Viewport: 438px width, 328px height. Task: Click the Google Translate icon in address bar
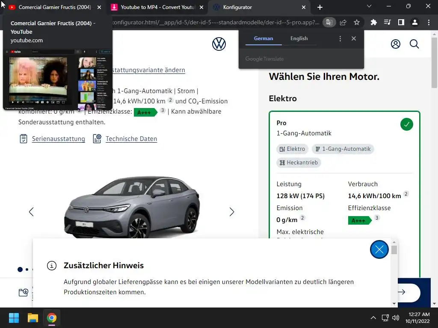pyautogui.click(x=329, y=22)
